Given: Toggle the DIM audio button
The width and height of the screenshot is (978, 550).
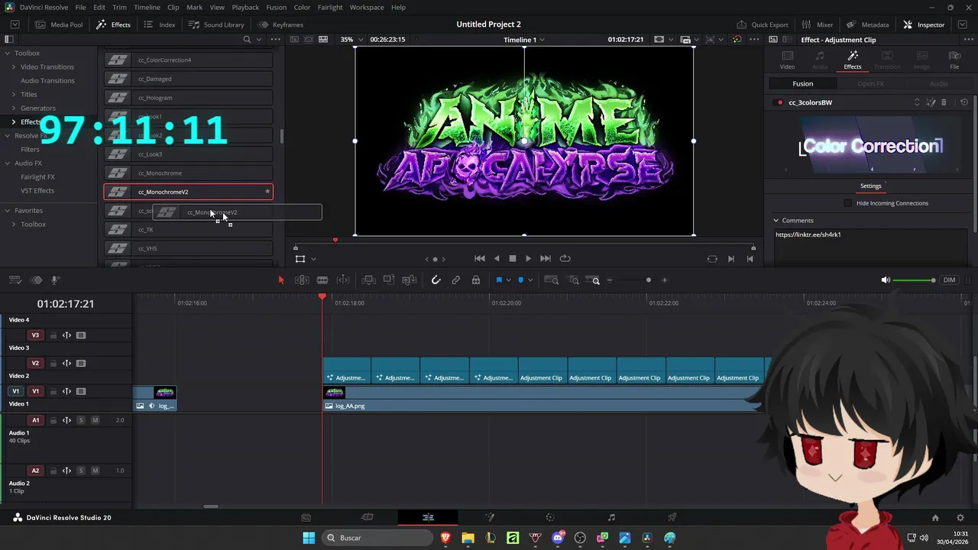Looking at the screenshot, I should 949,280.
